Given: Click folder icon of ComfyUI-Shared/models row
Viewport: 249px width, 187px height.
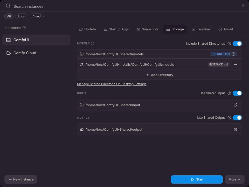Looking at the screenshot, I should pyautogui.click(x=82, y=54).
